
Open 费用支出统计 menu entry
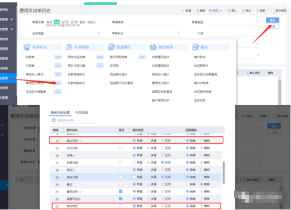tap(161, 83)
